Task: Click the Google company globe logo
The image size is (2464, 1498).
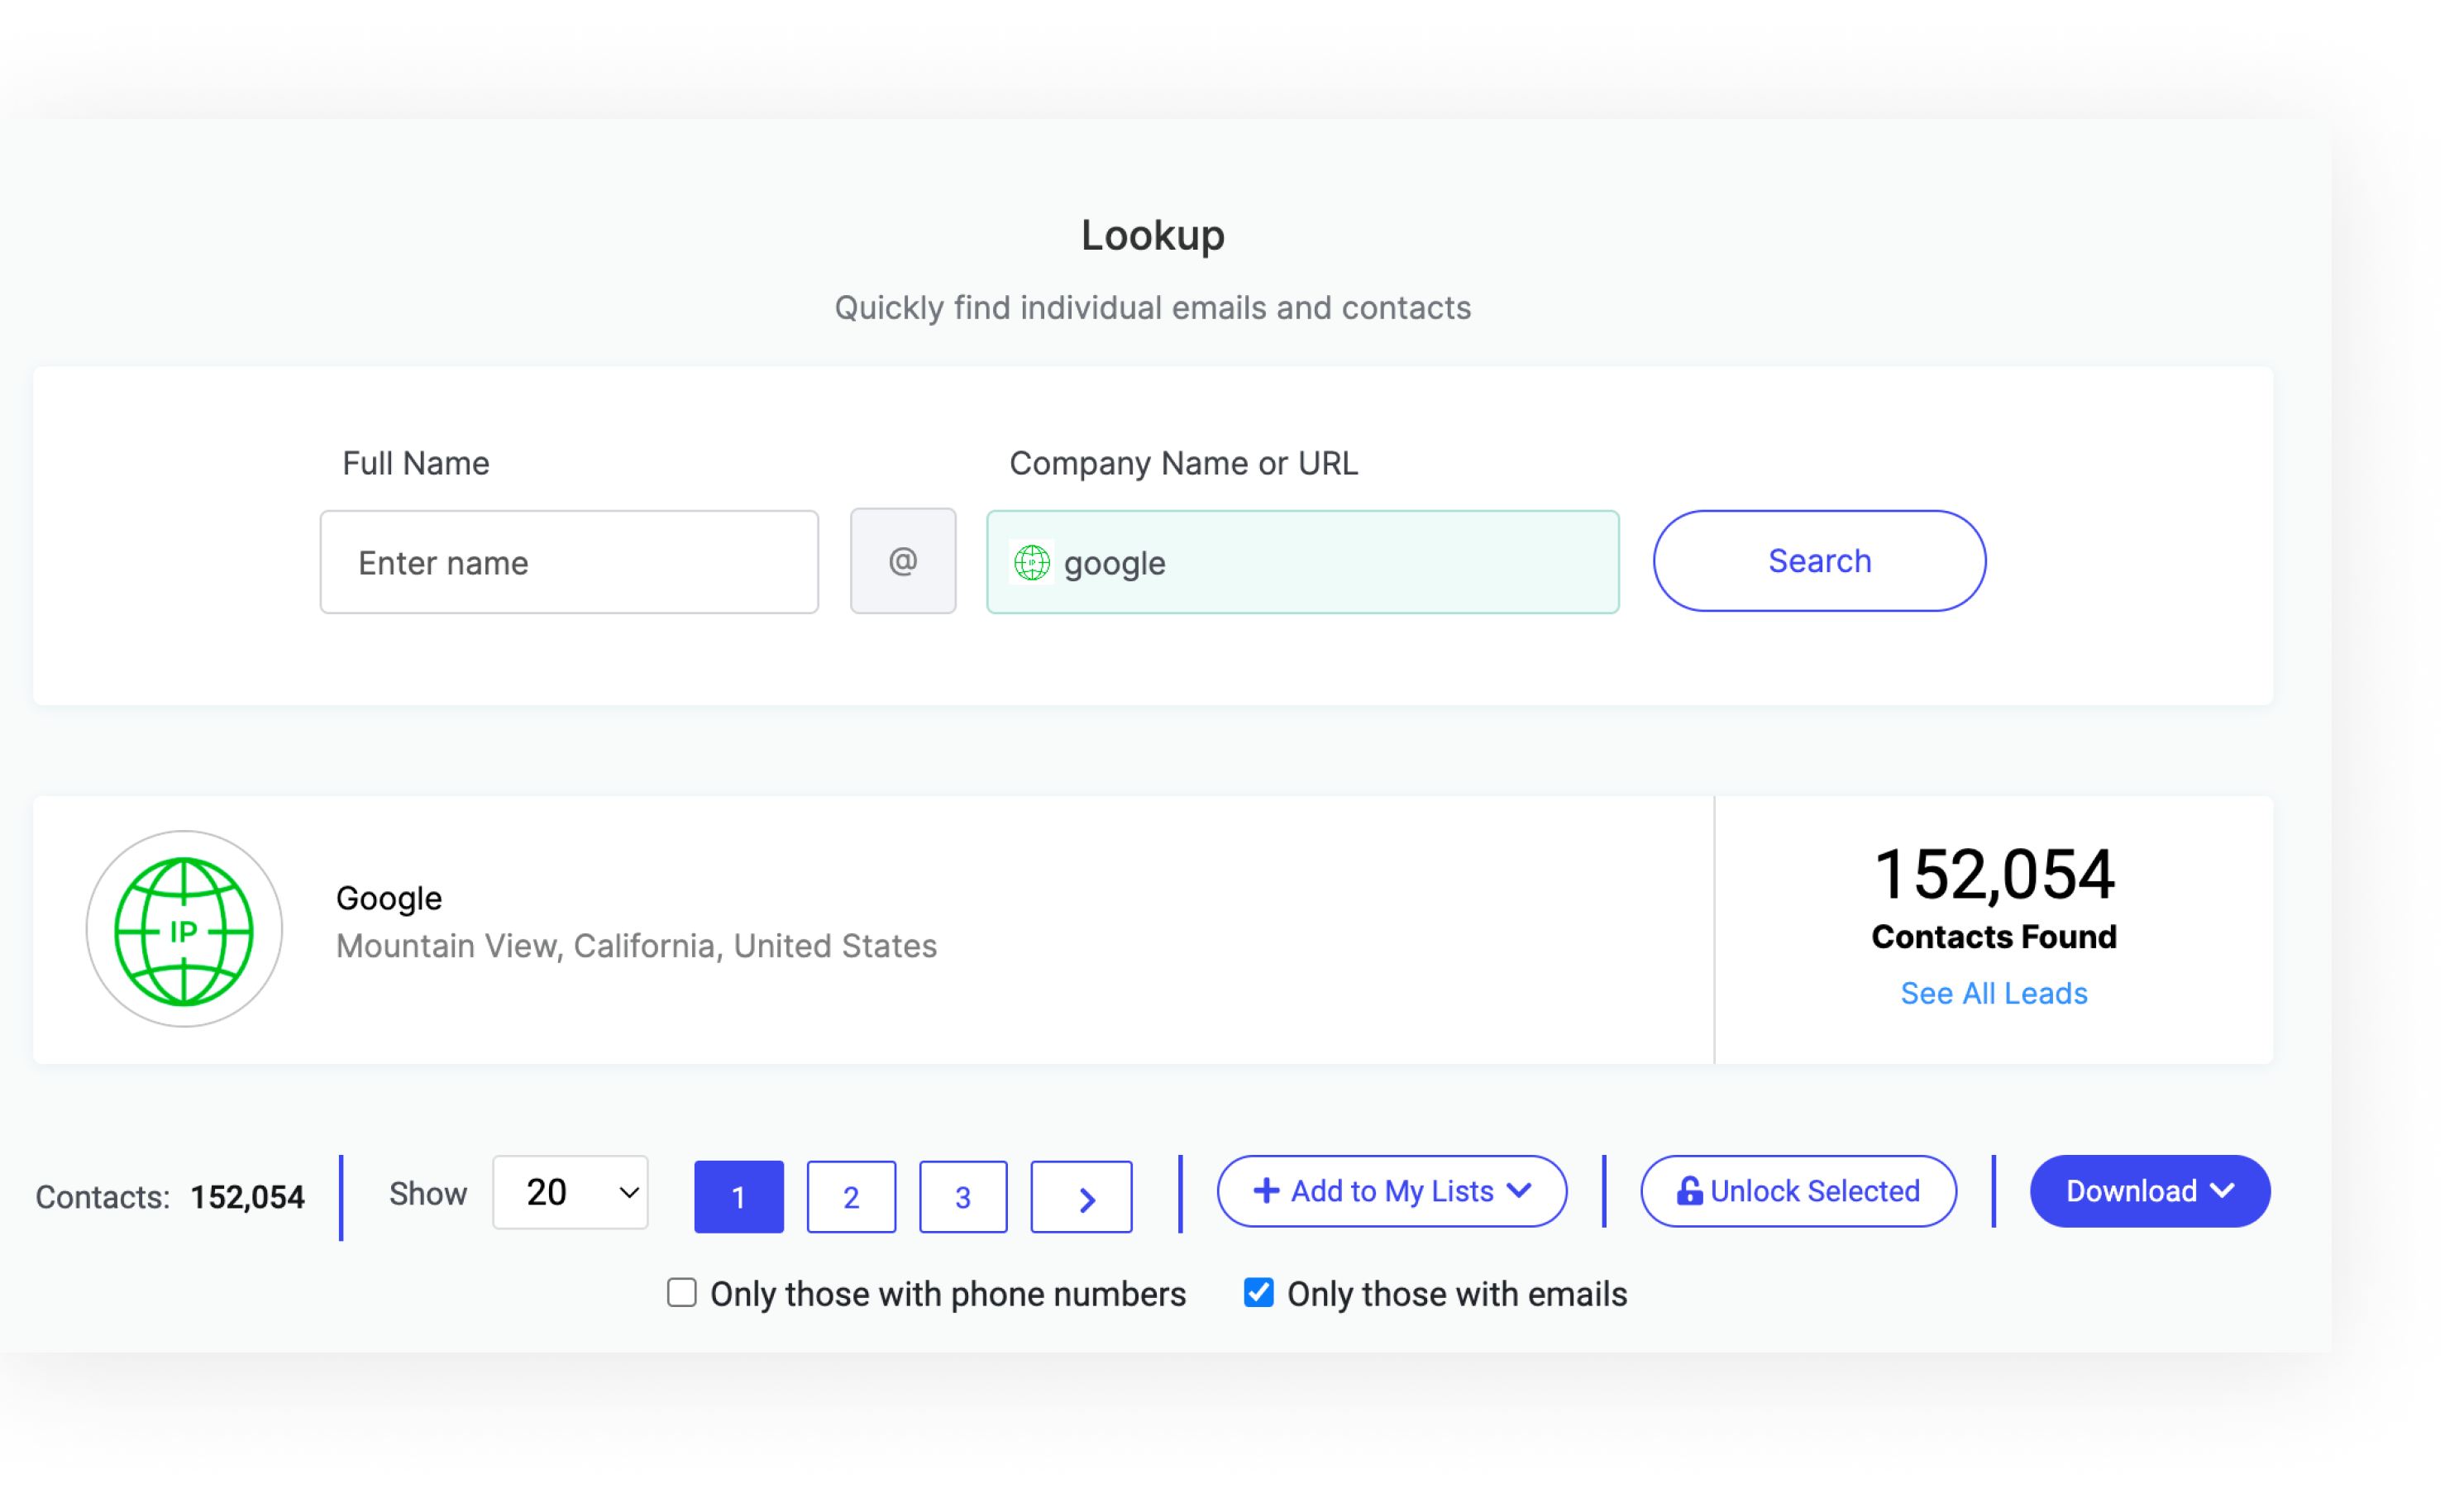Action: click(x=184, y=929)
